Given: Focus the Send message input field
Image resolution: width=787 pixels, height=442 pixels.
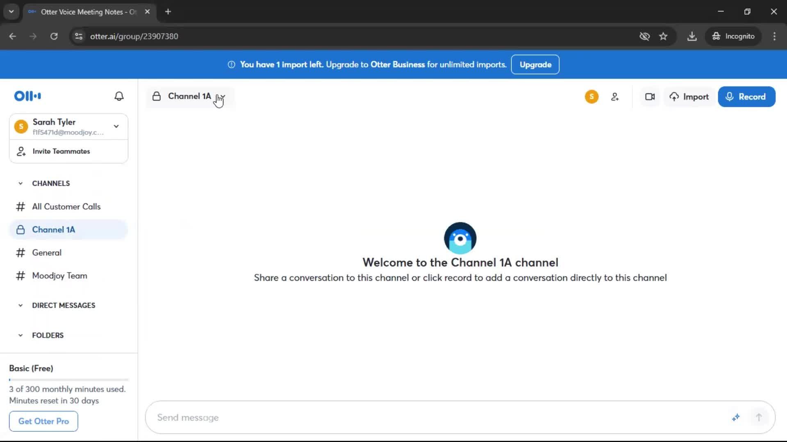Looking at the screenshot, I should click(x=439, y=417).
